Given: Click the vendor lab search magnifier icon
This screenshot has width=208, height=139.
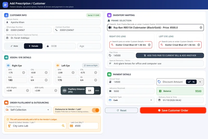Looking at the screenshot, I should click(x=63, y=126).
